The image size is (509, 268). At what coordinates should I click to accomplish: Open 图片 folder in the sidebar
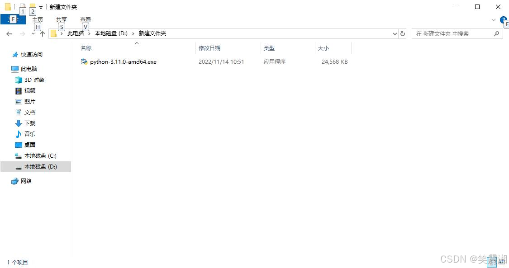click(x=30, y=101)
